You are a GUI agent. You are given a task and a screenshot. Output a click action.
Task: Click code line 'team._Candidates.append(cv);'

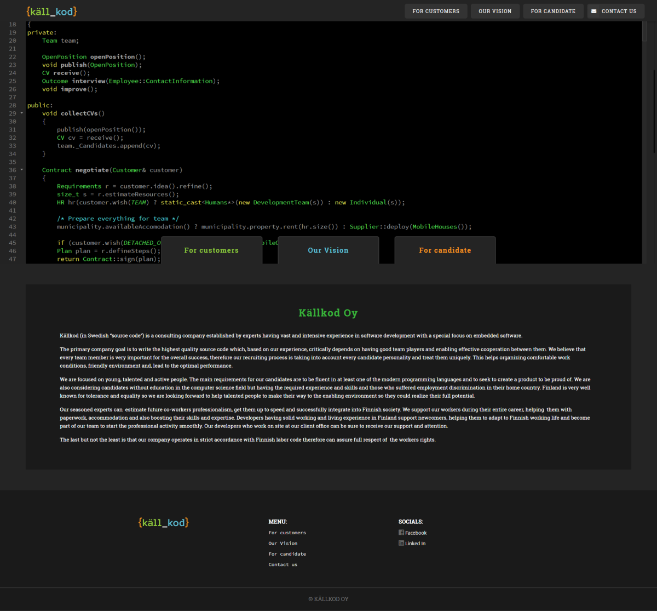(108, 146)
